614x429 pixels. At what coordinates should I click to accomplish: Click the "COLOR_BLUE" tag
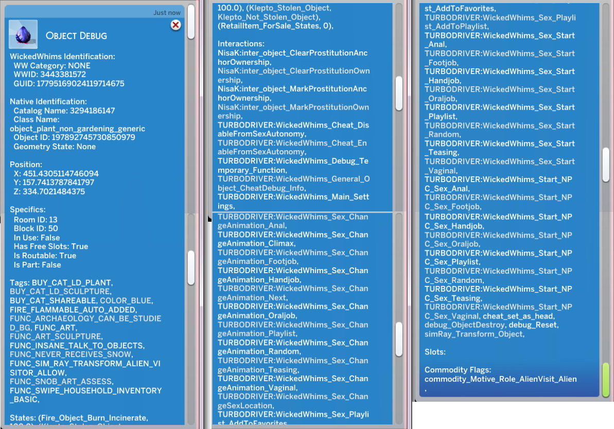127,300
